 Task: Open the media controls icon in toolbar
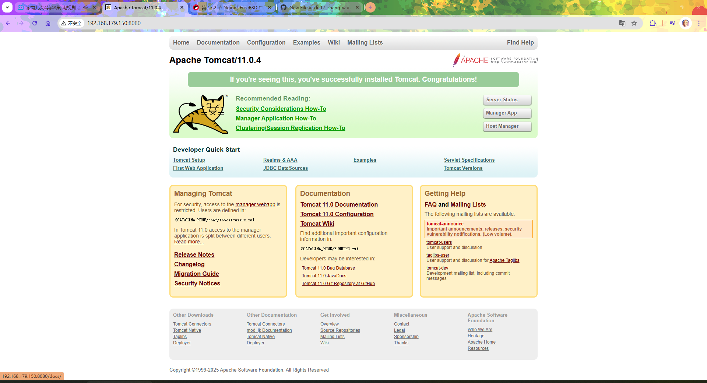672,23
